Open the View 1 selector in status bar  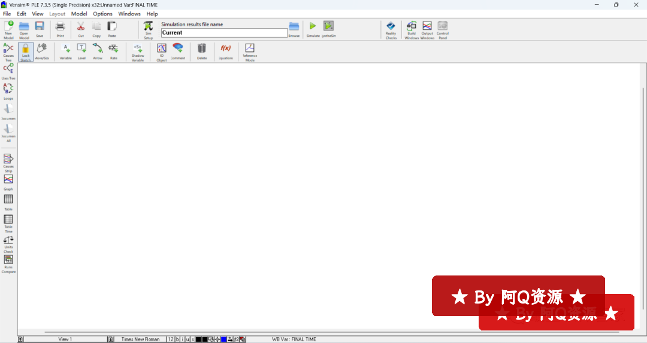click(x=65, y=339)
